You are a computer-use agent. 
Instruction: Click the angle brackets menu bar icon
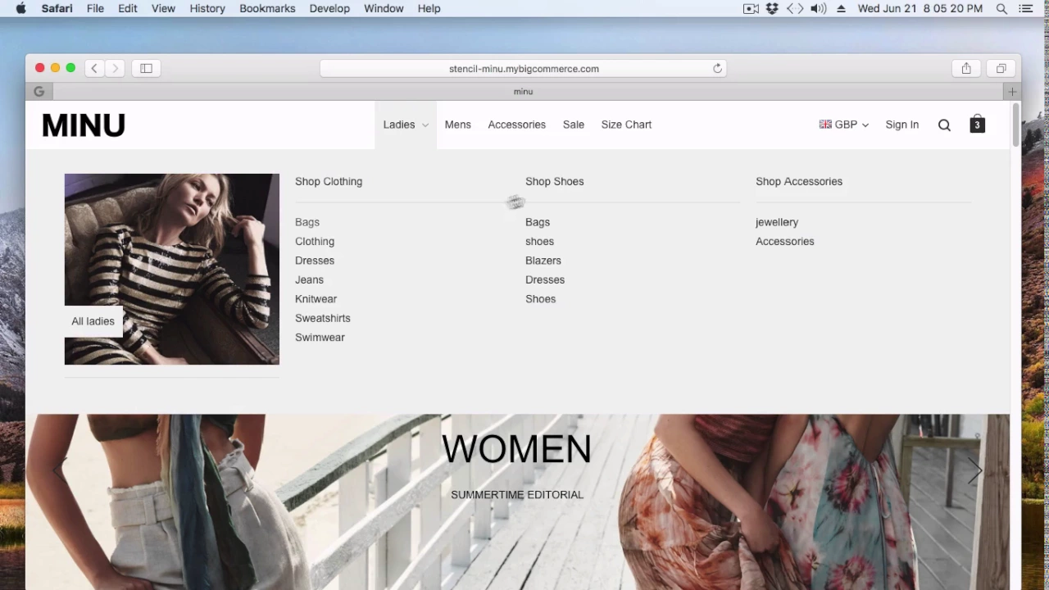pos(795,8)
